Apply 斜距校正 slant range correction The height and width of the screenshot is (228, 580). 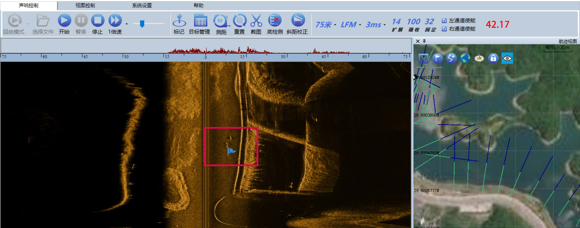(297, 21)
